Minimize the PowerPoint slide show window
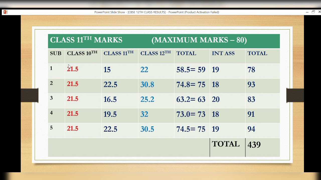This screenshot has height=180, width=321. click(x=307, y=12)
